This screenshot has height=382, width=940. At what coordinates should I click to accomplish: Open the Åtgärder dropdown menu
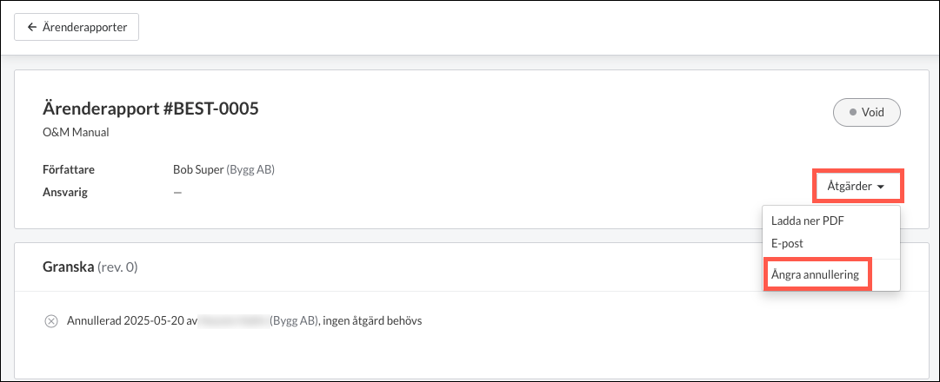tap(858, 186)
